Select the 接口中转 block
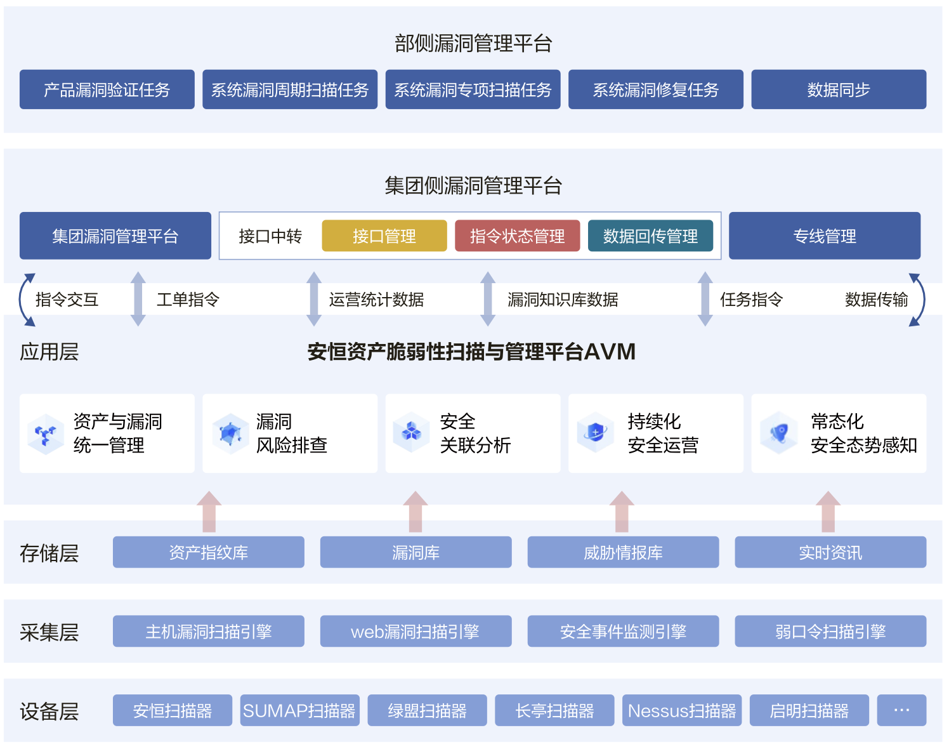This screenshot has width=949, height=749. click(x=271, y=235)
